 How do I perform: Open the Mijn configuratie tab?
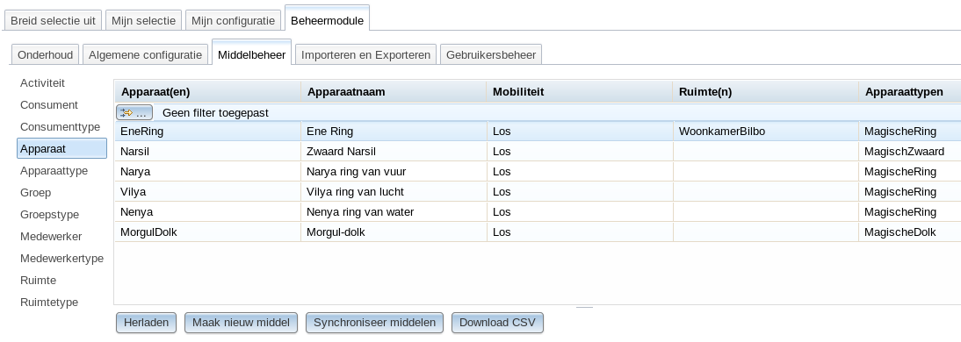[233, 20]
